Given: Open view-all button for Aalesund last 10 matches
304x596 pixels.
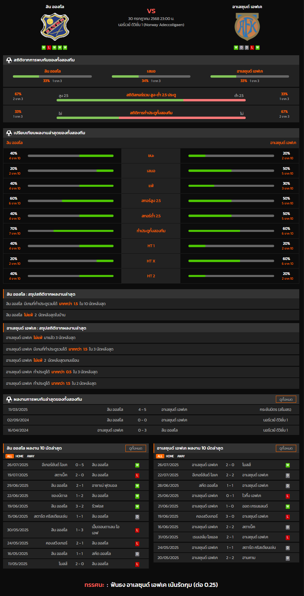Looking at the screenshot, I should pyautogui.click(x=286, y=448).
